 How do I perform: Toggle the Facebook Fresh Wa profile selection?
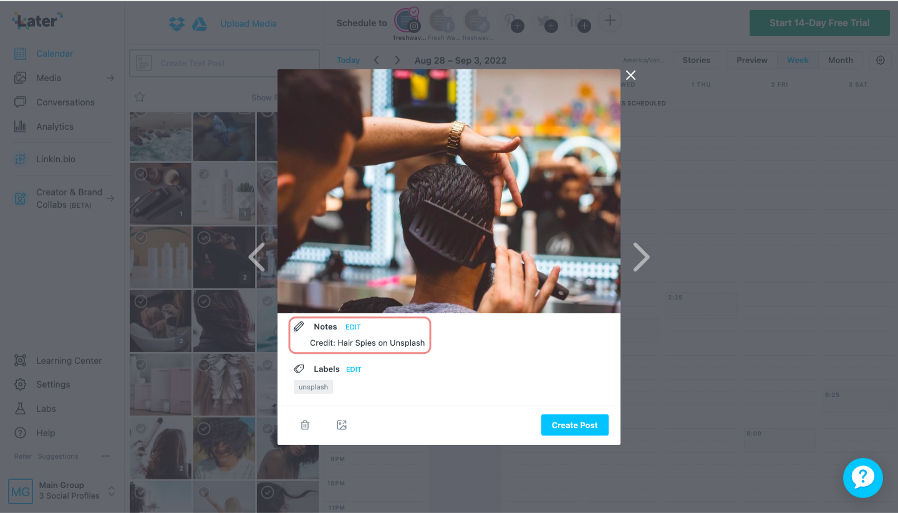[442, 21]
